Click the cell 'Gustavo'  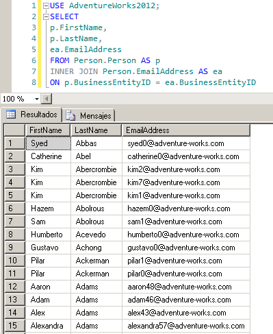click(x=49, y=248)
